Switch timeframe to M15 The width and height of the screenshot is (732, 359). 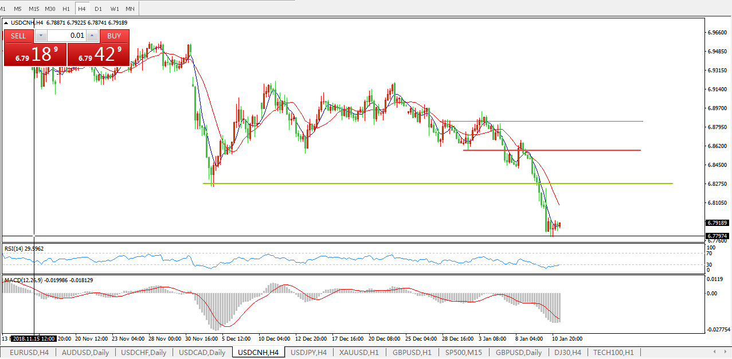tap(34, 9)
